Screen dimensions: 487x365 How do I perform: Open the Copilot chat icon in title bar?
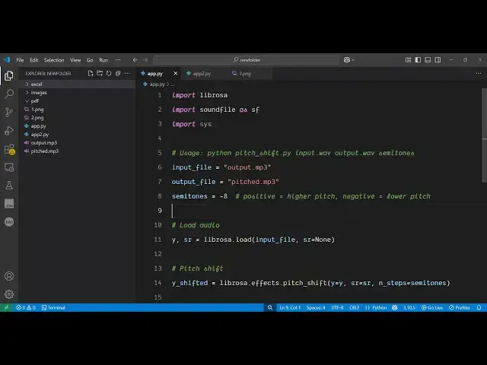(349, 60)
